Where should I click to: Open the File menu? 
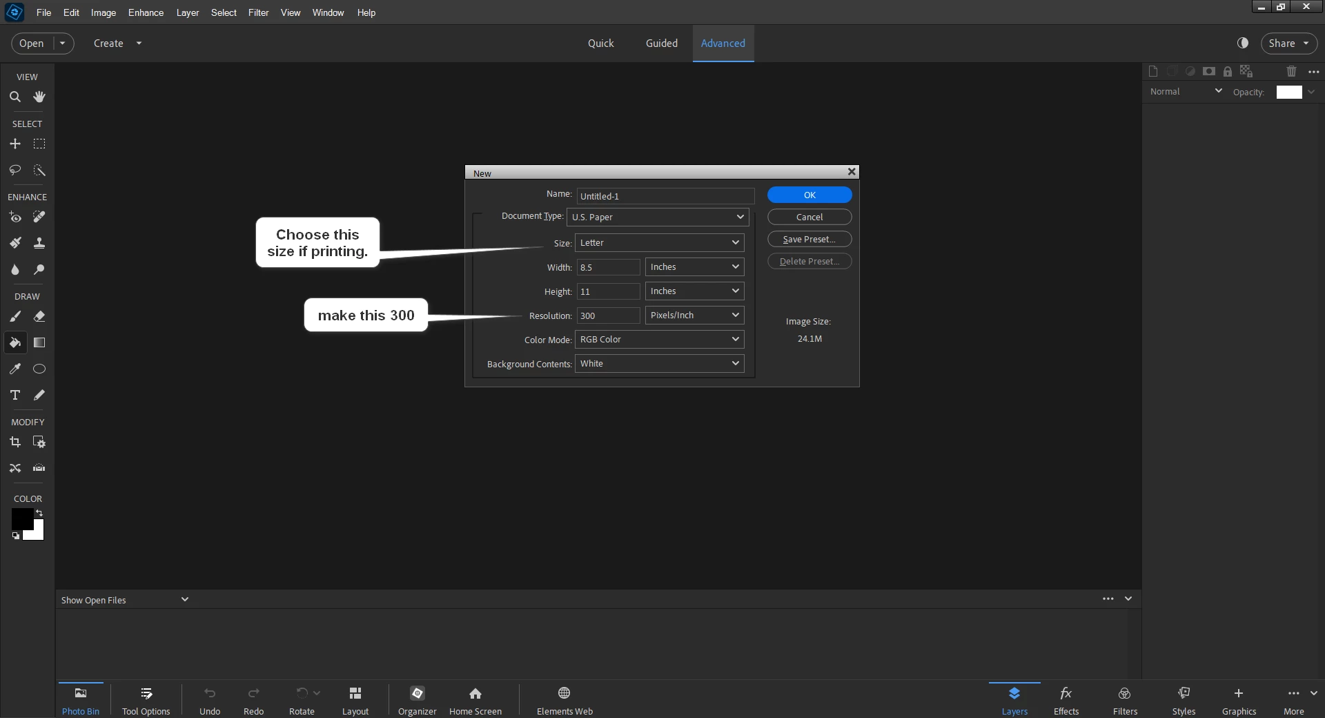(x=43, y=12)
